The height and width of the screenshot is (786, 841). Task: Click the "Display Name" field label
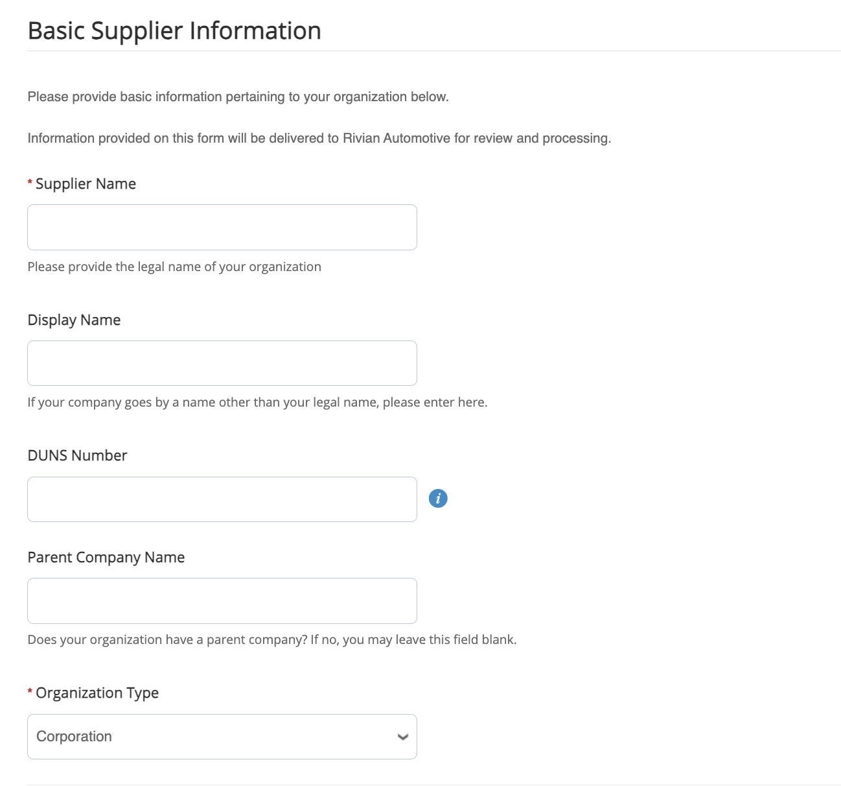74,320
